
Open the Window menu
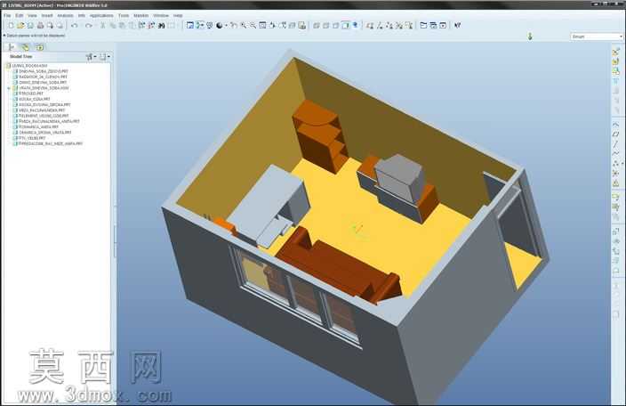coord(161,15)
